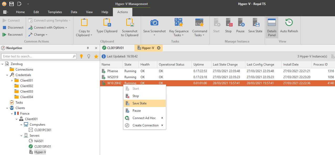Select CL001PC001 in the tree
335x155 pixels.
tap(43, 130)
